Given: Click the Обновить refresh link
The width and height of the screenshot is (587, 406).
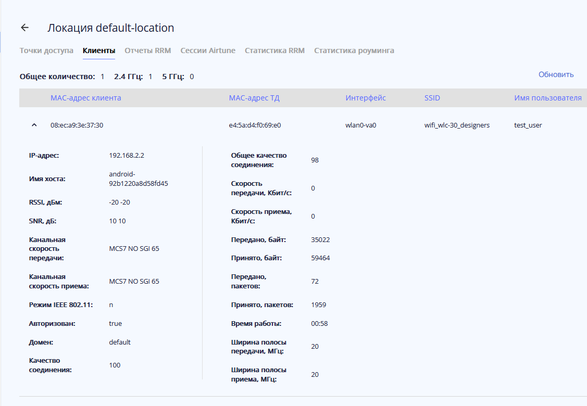Looking at the screenshot, I should (556, 74).
